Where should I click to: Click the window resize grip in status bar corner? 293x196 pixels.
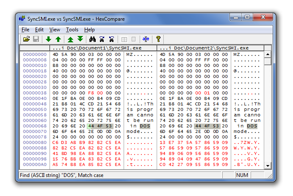coord(270,176)
